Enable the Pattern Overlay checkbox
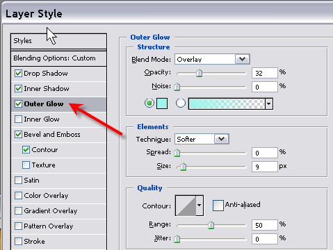This screenshot has height=250, width=333. coord(18,226)
